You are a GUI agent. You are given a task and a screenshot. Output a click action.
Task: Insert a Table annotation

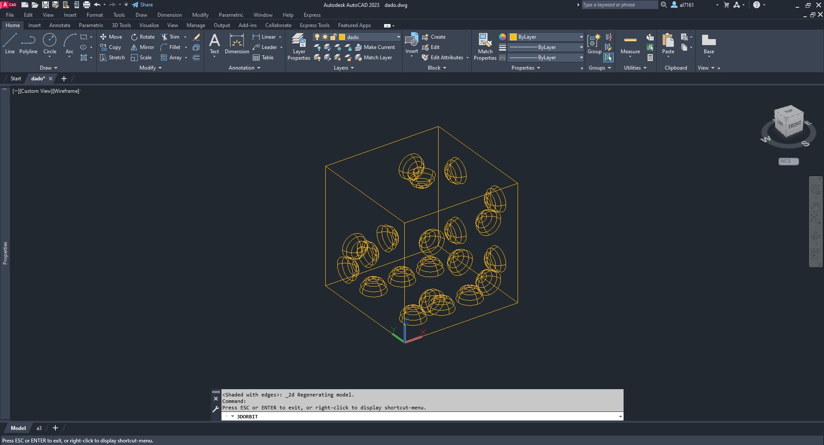coord(263,58)
